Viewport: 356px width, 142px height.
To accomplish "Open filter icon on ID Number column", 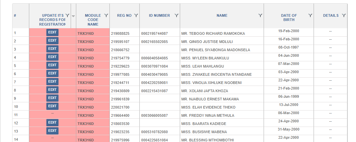I will (177, 15).
